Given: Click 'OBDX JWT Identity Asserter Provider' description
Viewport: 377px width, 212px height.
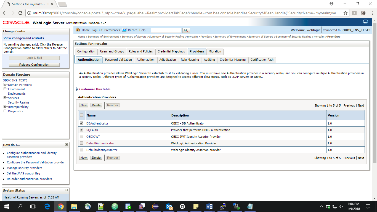Looking at the screenshot, I should tap(196, 137).
